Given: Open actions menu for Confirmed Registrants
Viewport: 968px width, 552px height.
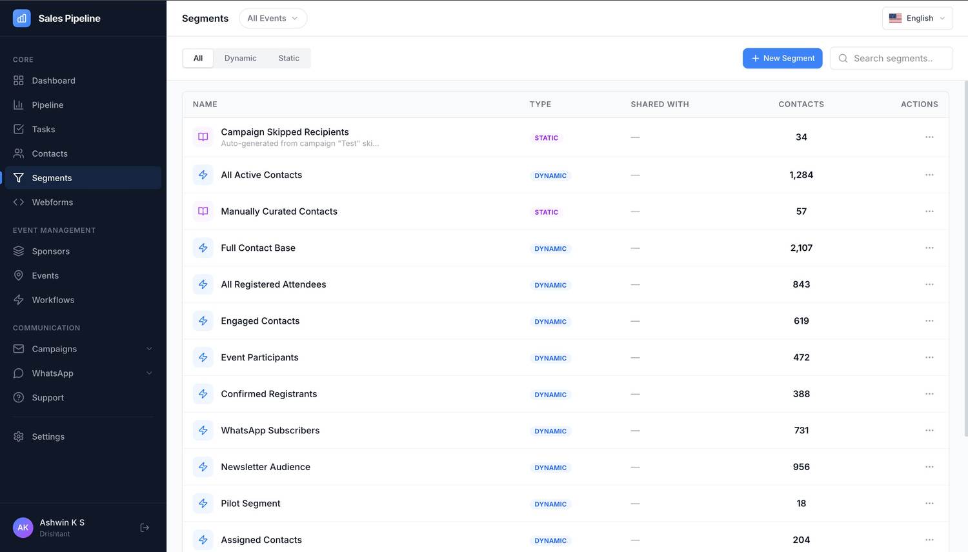Looking at the screenshot, I should click(x=929, y=394).
